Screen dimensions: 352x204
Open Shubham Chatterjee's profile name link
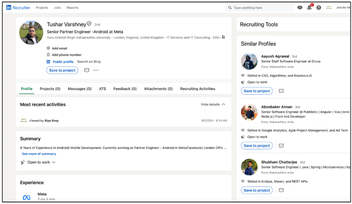pos(279,162)
